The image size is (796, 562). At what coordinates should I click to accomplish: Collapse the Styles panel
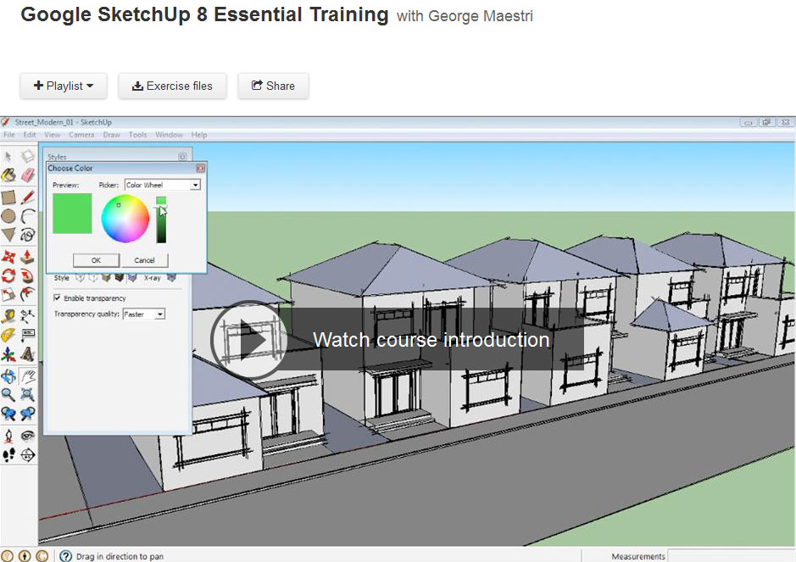pyautogui.click(x=182, y=157)
